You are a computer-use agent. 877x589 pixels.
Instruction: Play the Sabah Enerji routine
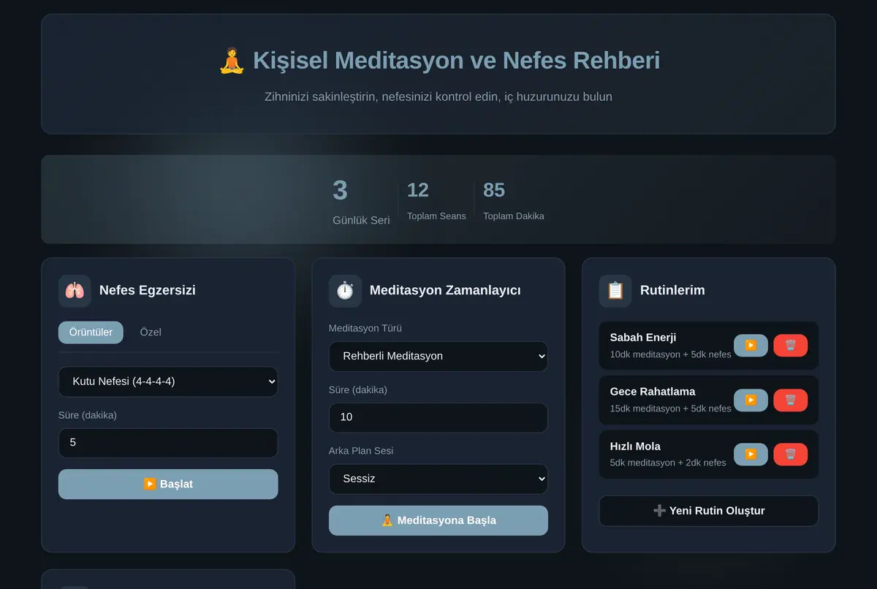751,346
